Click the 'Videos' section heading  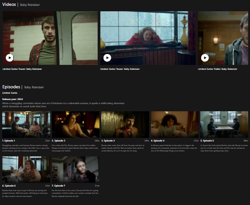click(9, 5)
